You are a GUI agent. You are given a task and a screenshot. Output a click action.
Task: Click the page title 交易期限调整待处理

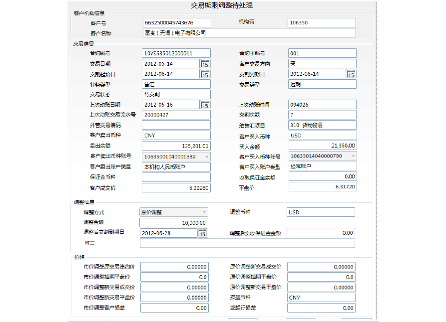(x=222, y=5)
